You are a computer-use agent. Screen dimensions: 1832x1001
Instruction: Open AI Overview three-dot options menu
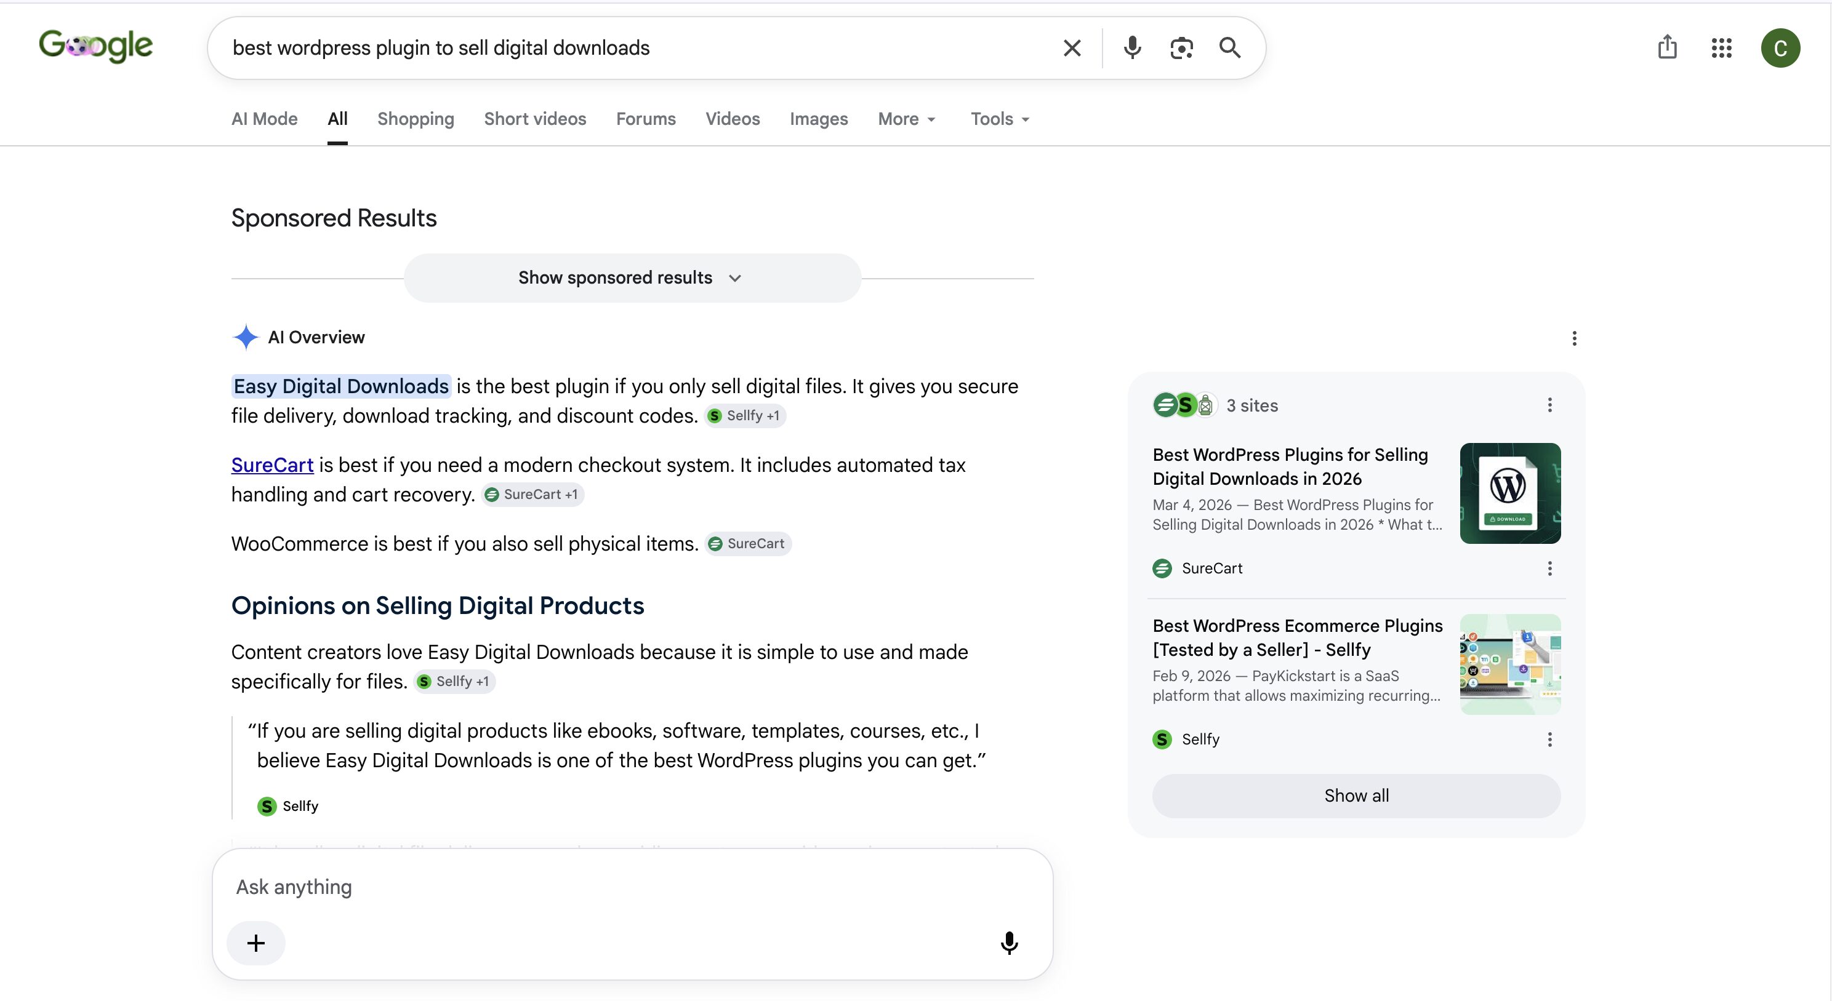coord(1574,338)
